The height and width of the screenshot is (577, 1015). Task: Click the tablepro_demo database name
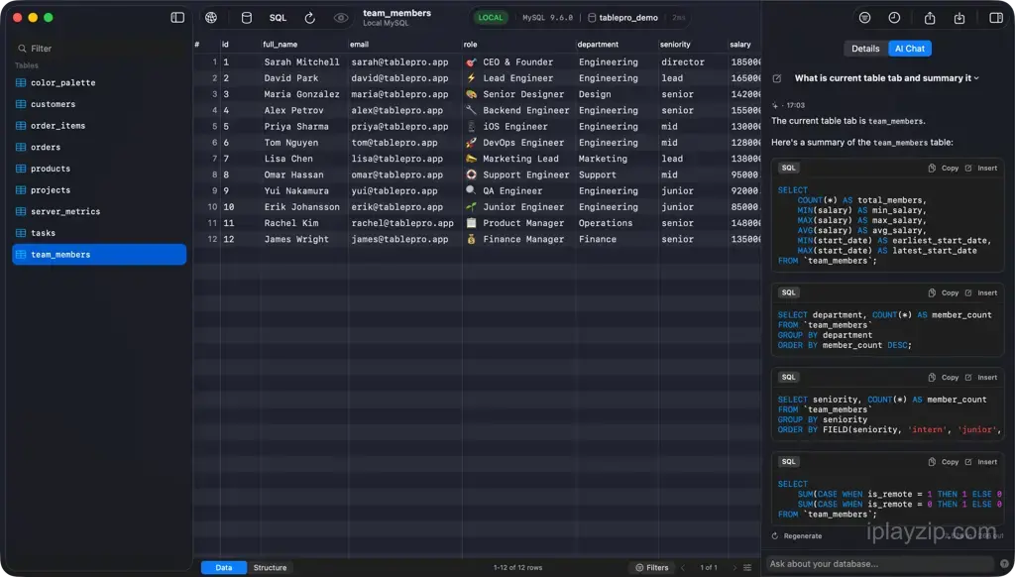[622, 18]
